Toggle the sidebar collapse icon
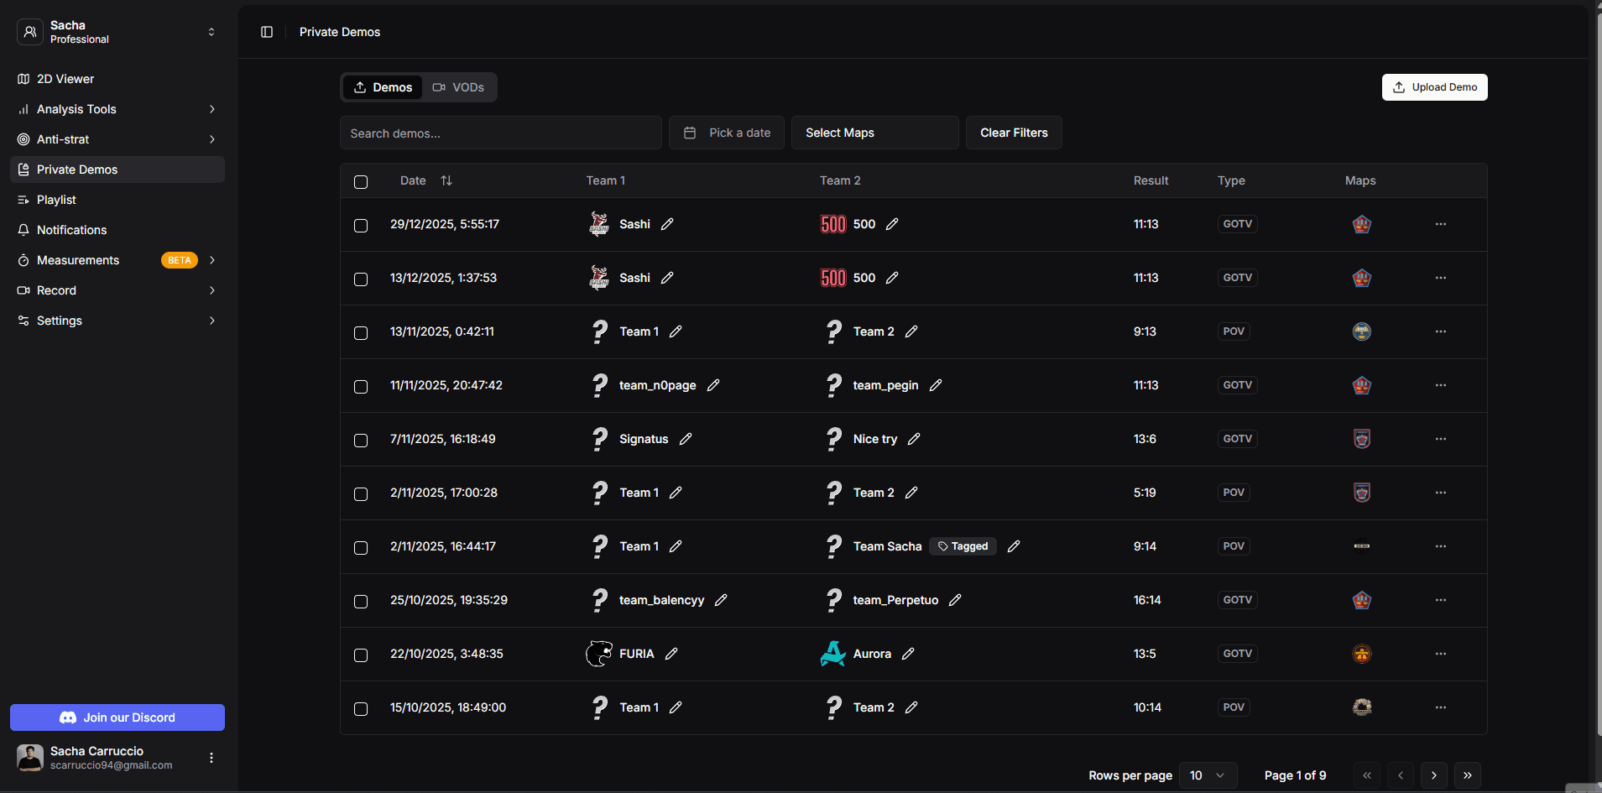 pyautogui.click(x=267, y=32)
